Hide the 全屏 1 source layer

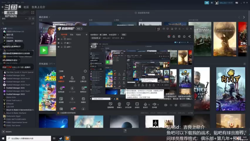tap(58, 47)
